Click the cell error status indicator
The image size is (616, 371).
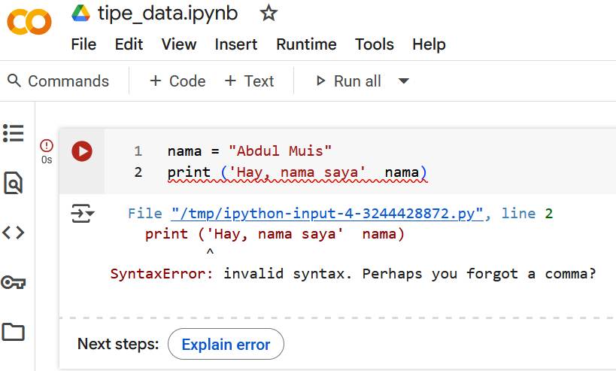click(x=47, y=146)
